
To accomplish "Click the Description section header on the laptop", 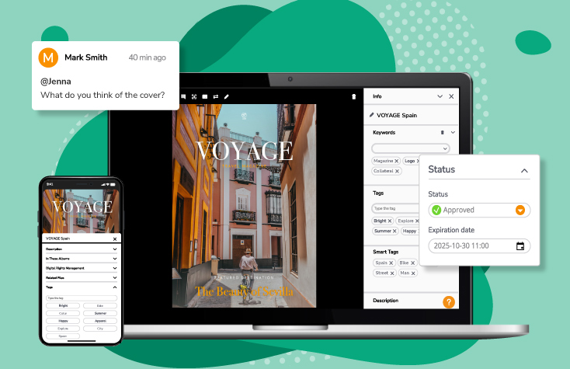I will coord(386,301).
